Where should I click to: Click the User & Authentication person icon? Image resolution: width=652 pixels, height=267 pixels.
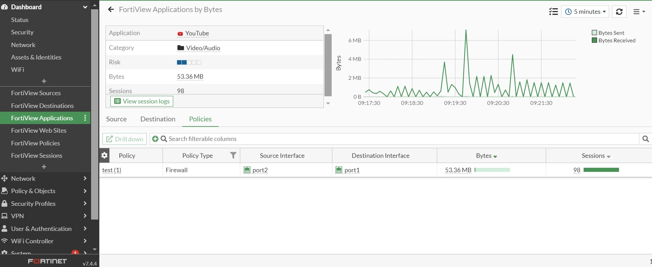pyautogui.click(x=4, y=229)
